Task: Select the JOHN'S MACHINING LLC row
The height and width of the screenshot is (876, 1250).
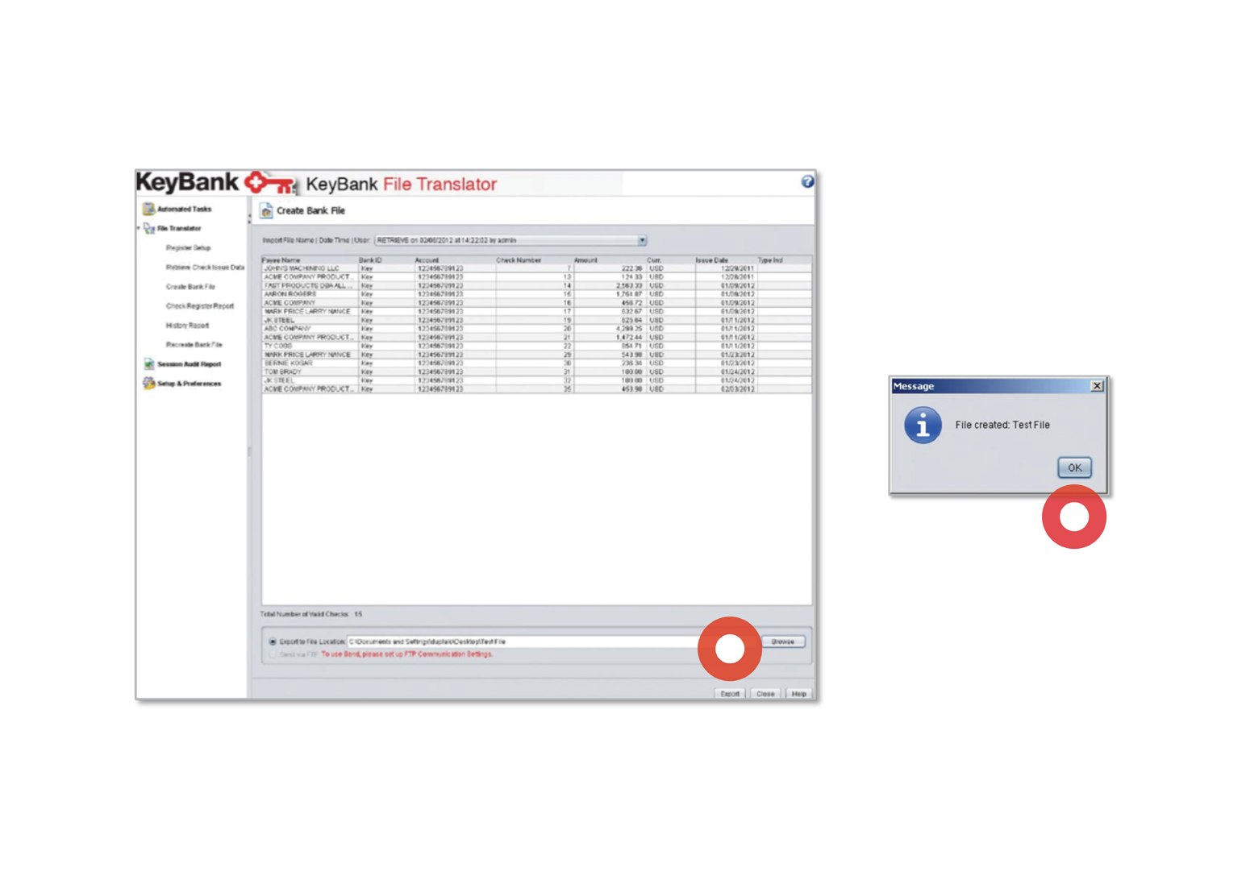Action: (536, 268)
